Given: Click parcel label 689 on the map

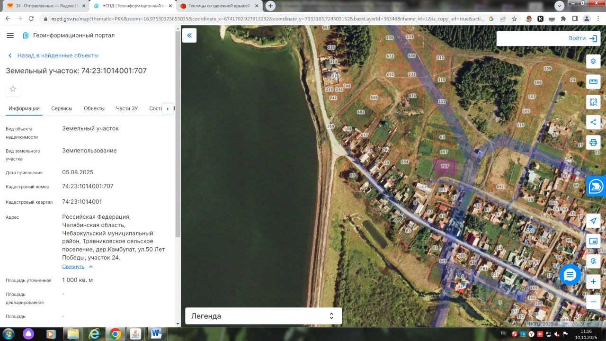Looking at the screenshot, I should pos(374,98).
